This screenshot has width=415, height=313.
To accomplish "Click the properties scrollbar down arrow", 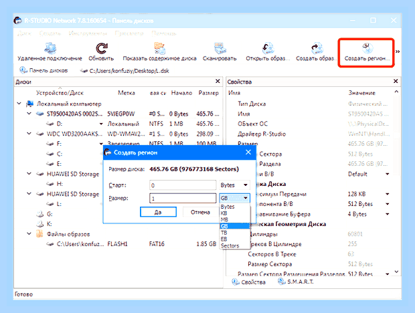I will point(396,272).
